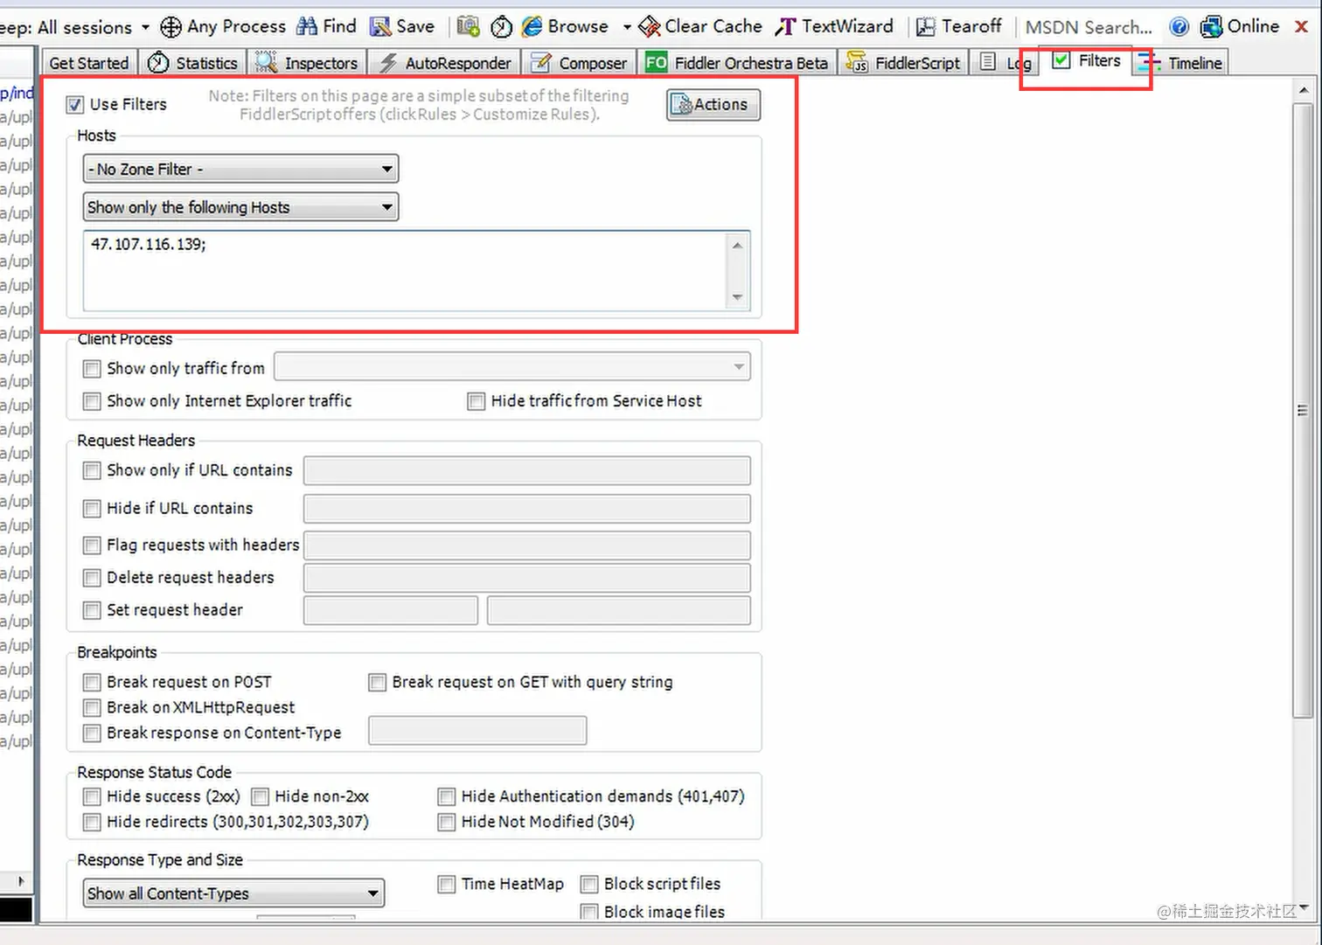Open help with the blue question icon
The image size is (1322, 945).
tap(1179, 27)
